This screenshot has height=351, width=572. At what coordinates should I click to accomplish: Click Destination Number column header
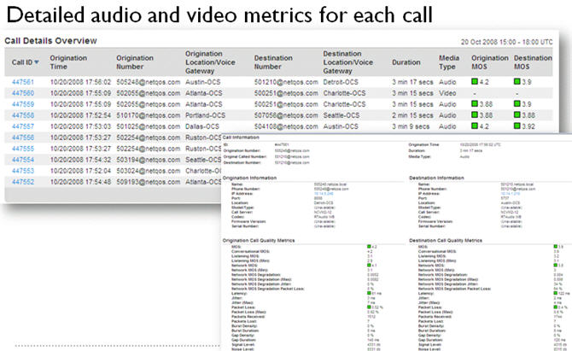click(273, 61)
